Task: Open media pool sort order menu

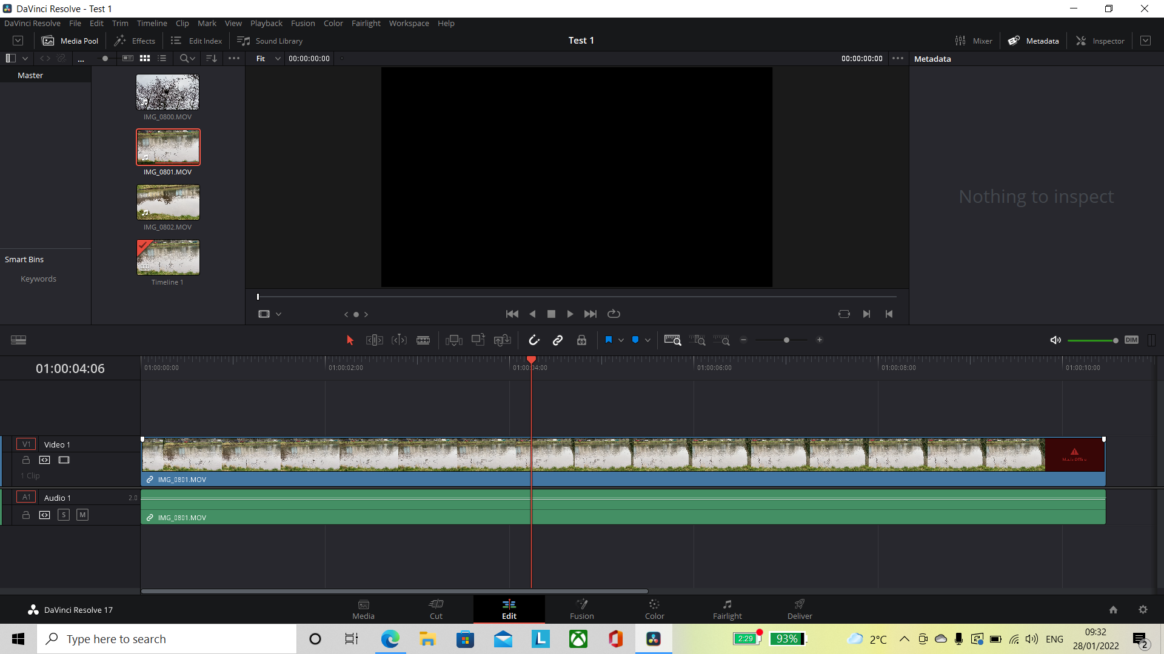Action: pyautogui.click(x=212, y=59)
